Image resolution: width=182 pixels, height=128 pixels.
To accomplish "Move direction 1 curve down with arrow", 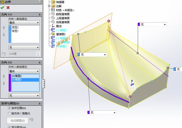I will 4,35.
